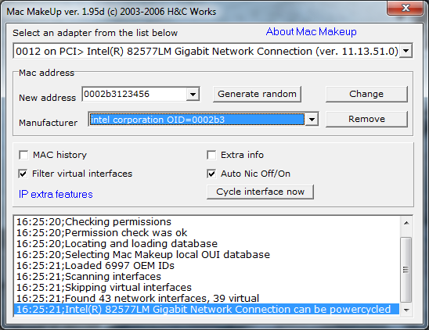Viewport: 429px width, 330px height.
Task: Open the adapter selection dropdown arrow
Action: (406, 51)
